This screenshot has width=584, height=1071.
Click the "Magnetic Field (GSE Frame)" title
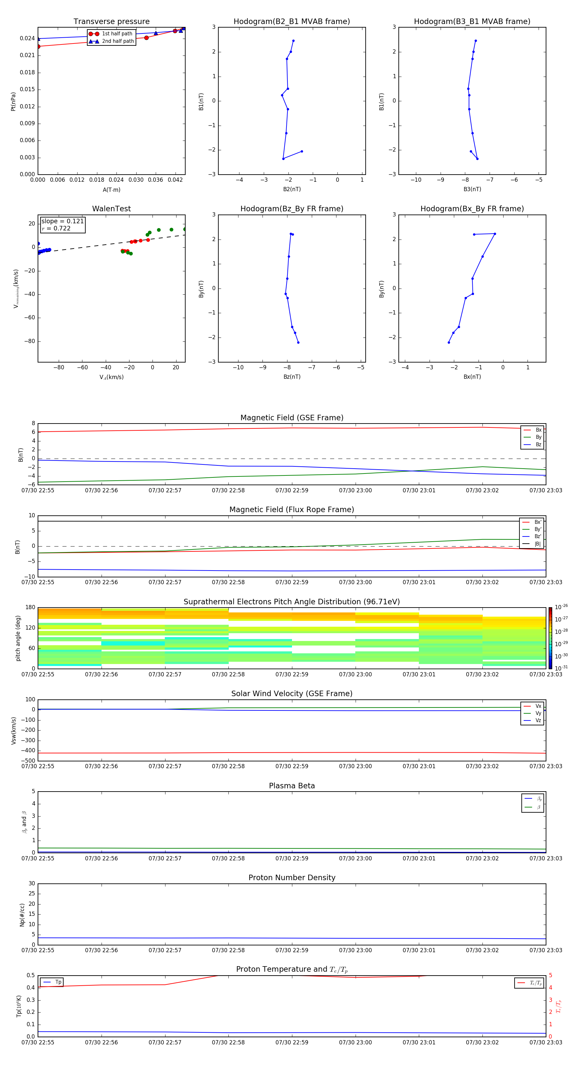pos(292,418)
